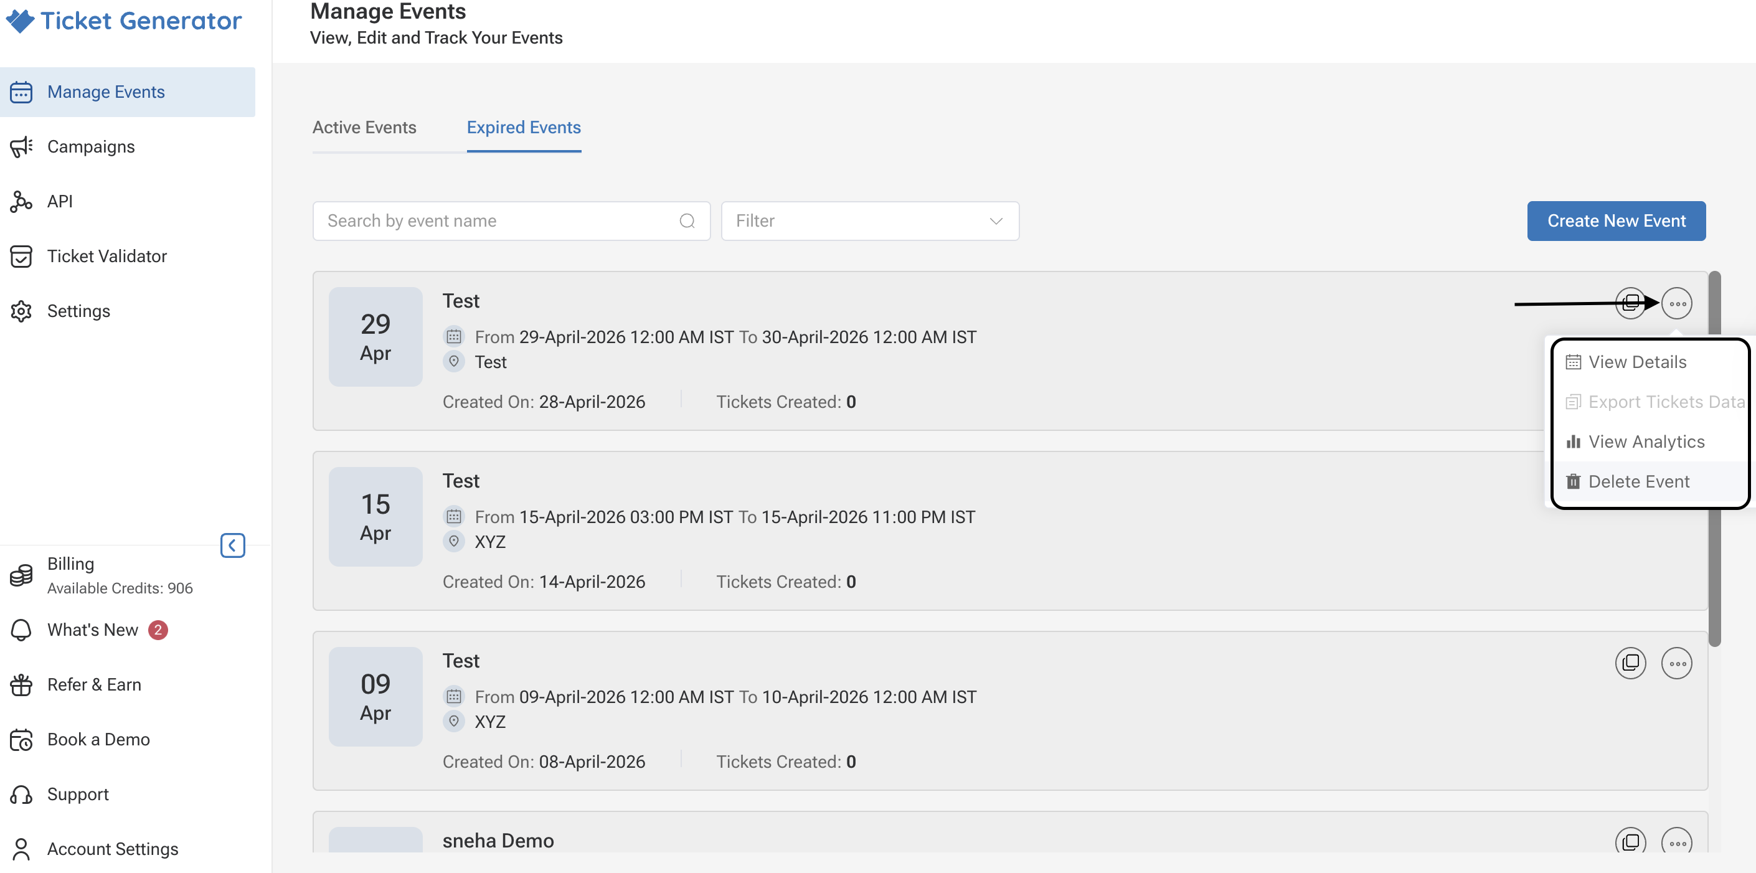Screen dimensions: 1756x873
Task: Click the Campaigns megaphone icon
Action: [x=21, y=146]
